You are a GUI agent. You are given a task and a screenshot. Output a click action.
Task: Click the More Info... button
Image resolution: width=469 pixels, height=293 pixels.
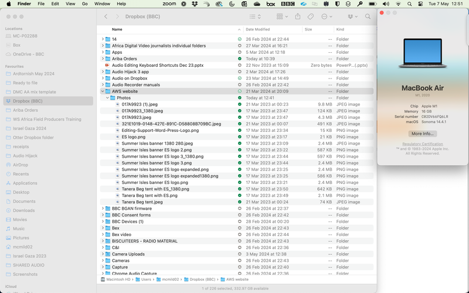tap(422, 134)
